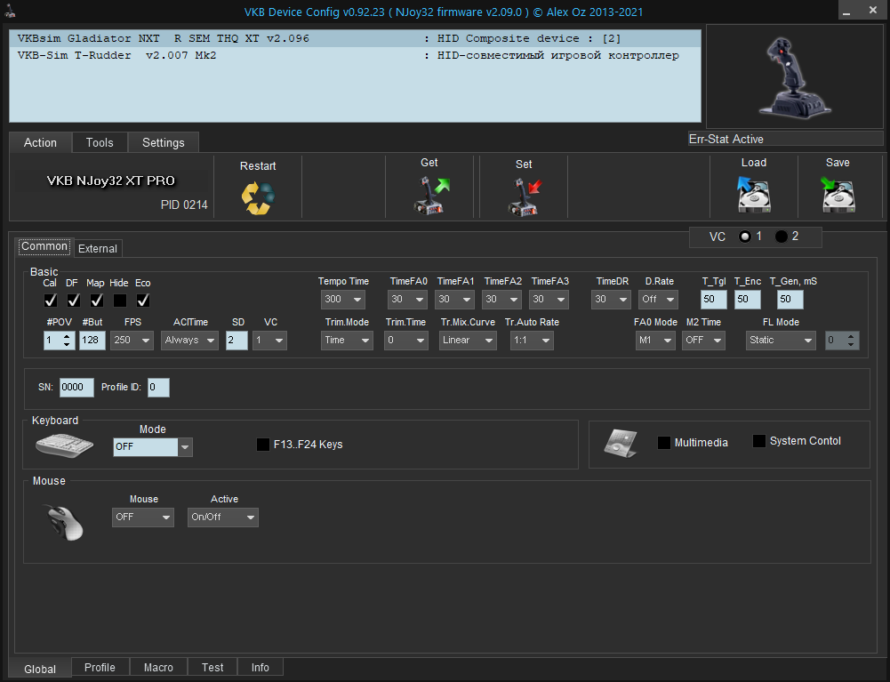Open the Trim.Time dropdown
The height and width of the screenshot is (682, 890).
click(x=405, y=341)
